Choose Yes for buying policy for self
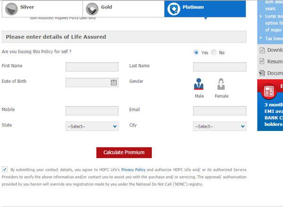The image size is (283, 212). pos(196,52)
